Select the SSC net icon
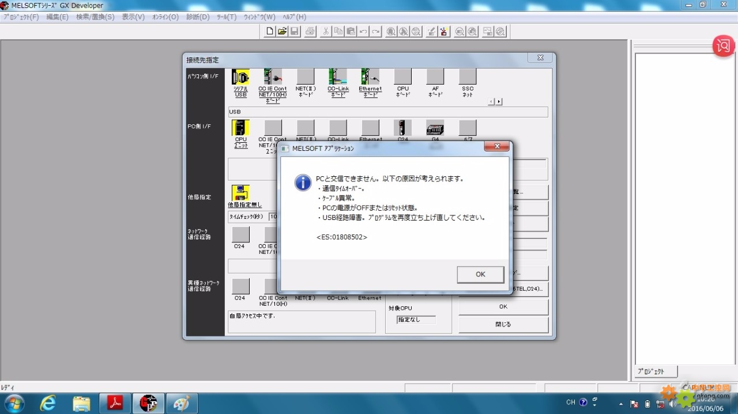This screenshot has width=738, height=414. click(x=468, y=77)
